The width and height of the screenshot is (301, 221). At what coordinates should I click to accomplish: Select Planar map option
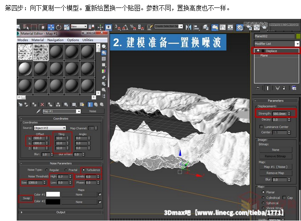click(263, 192)
